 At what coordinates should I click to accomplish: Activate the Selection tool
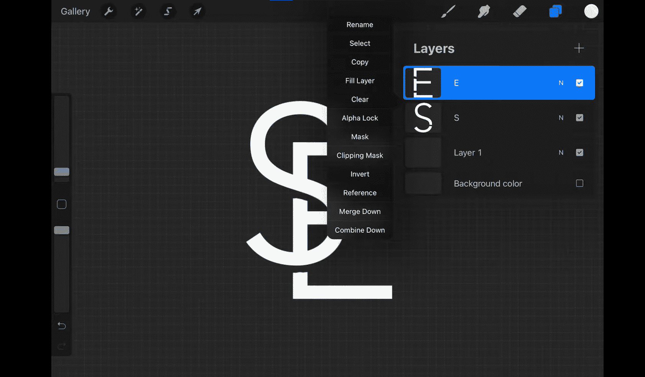tap(168, 12)
